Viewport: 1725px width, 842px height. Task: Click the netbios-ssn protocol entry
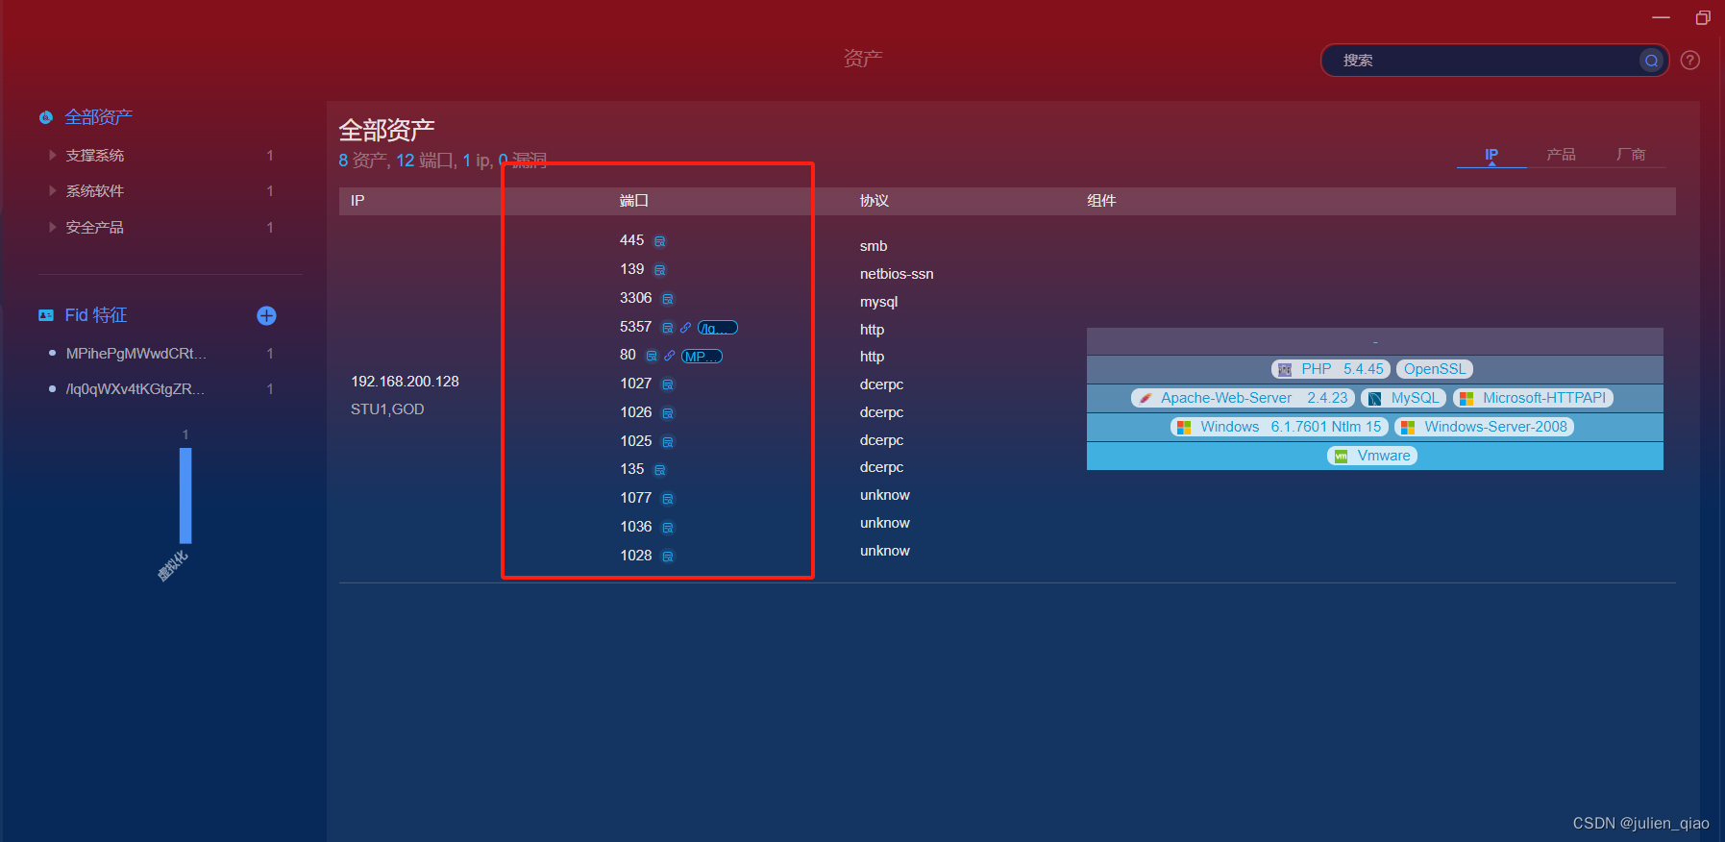[897, 274]
